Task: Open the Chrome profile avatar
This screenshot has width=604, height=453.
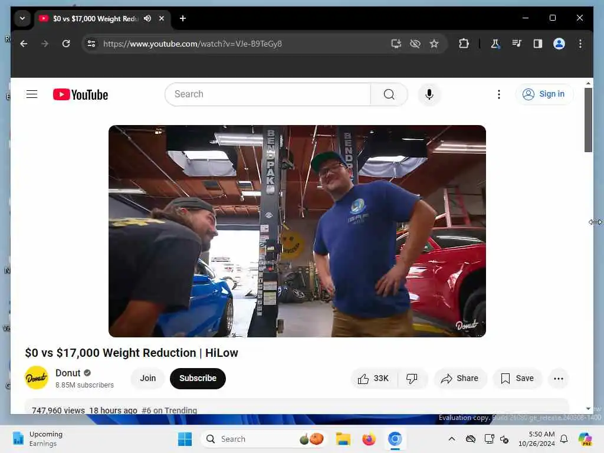Action: point(559,44)
